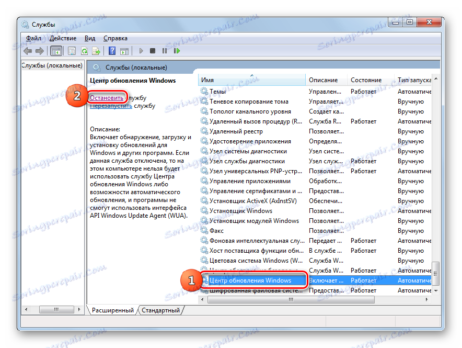Select Фоновая интеллектуальная служба row
The image size is (462, 348).
pyautogui.click(x=315, y=241)
